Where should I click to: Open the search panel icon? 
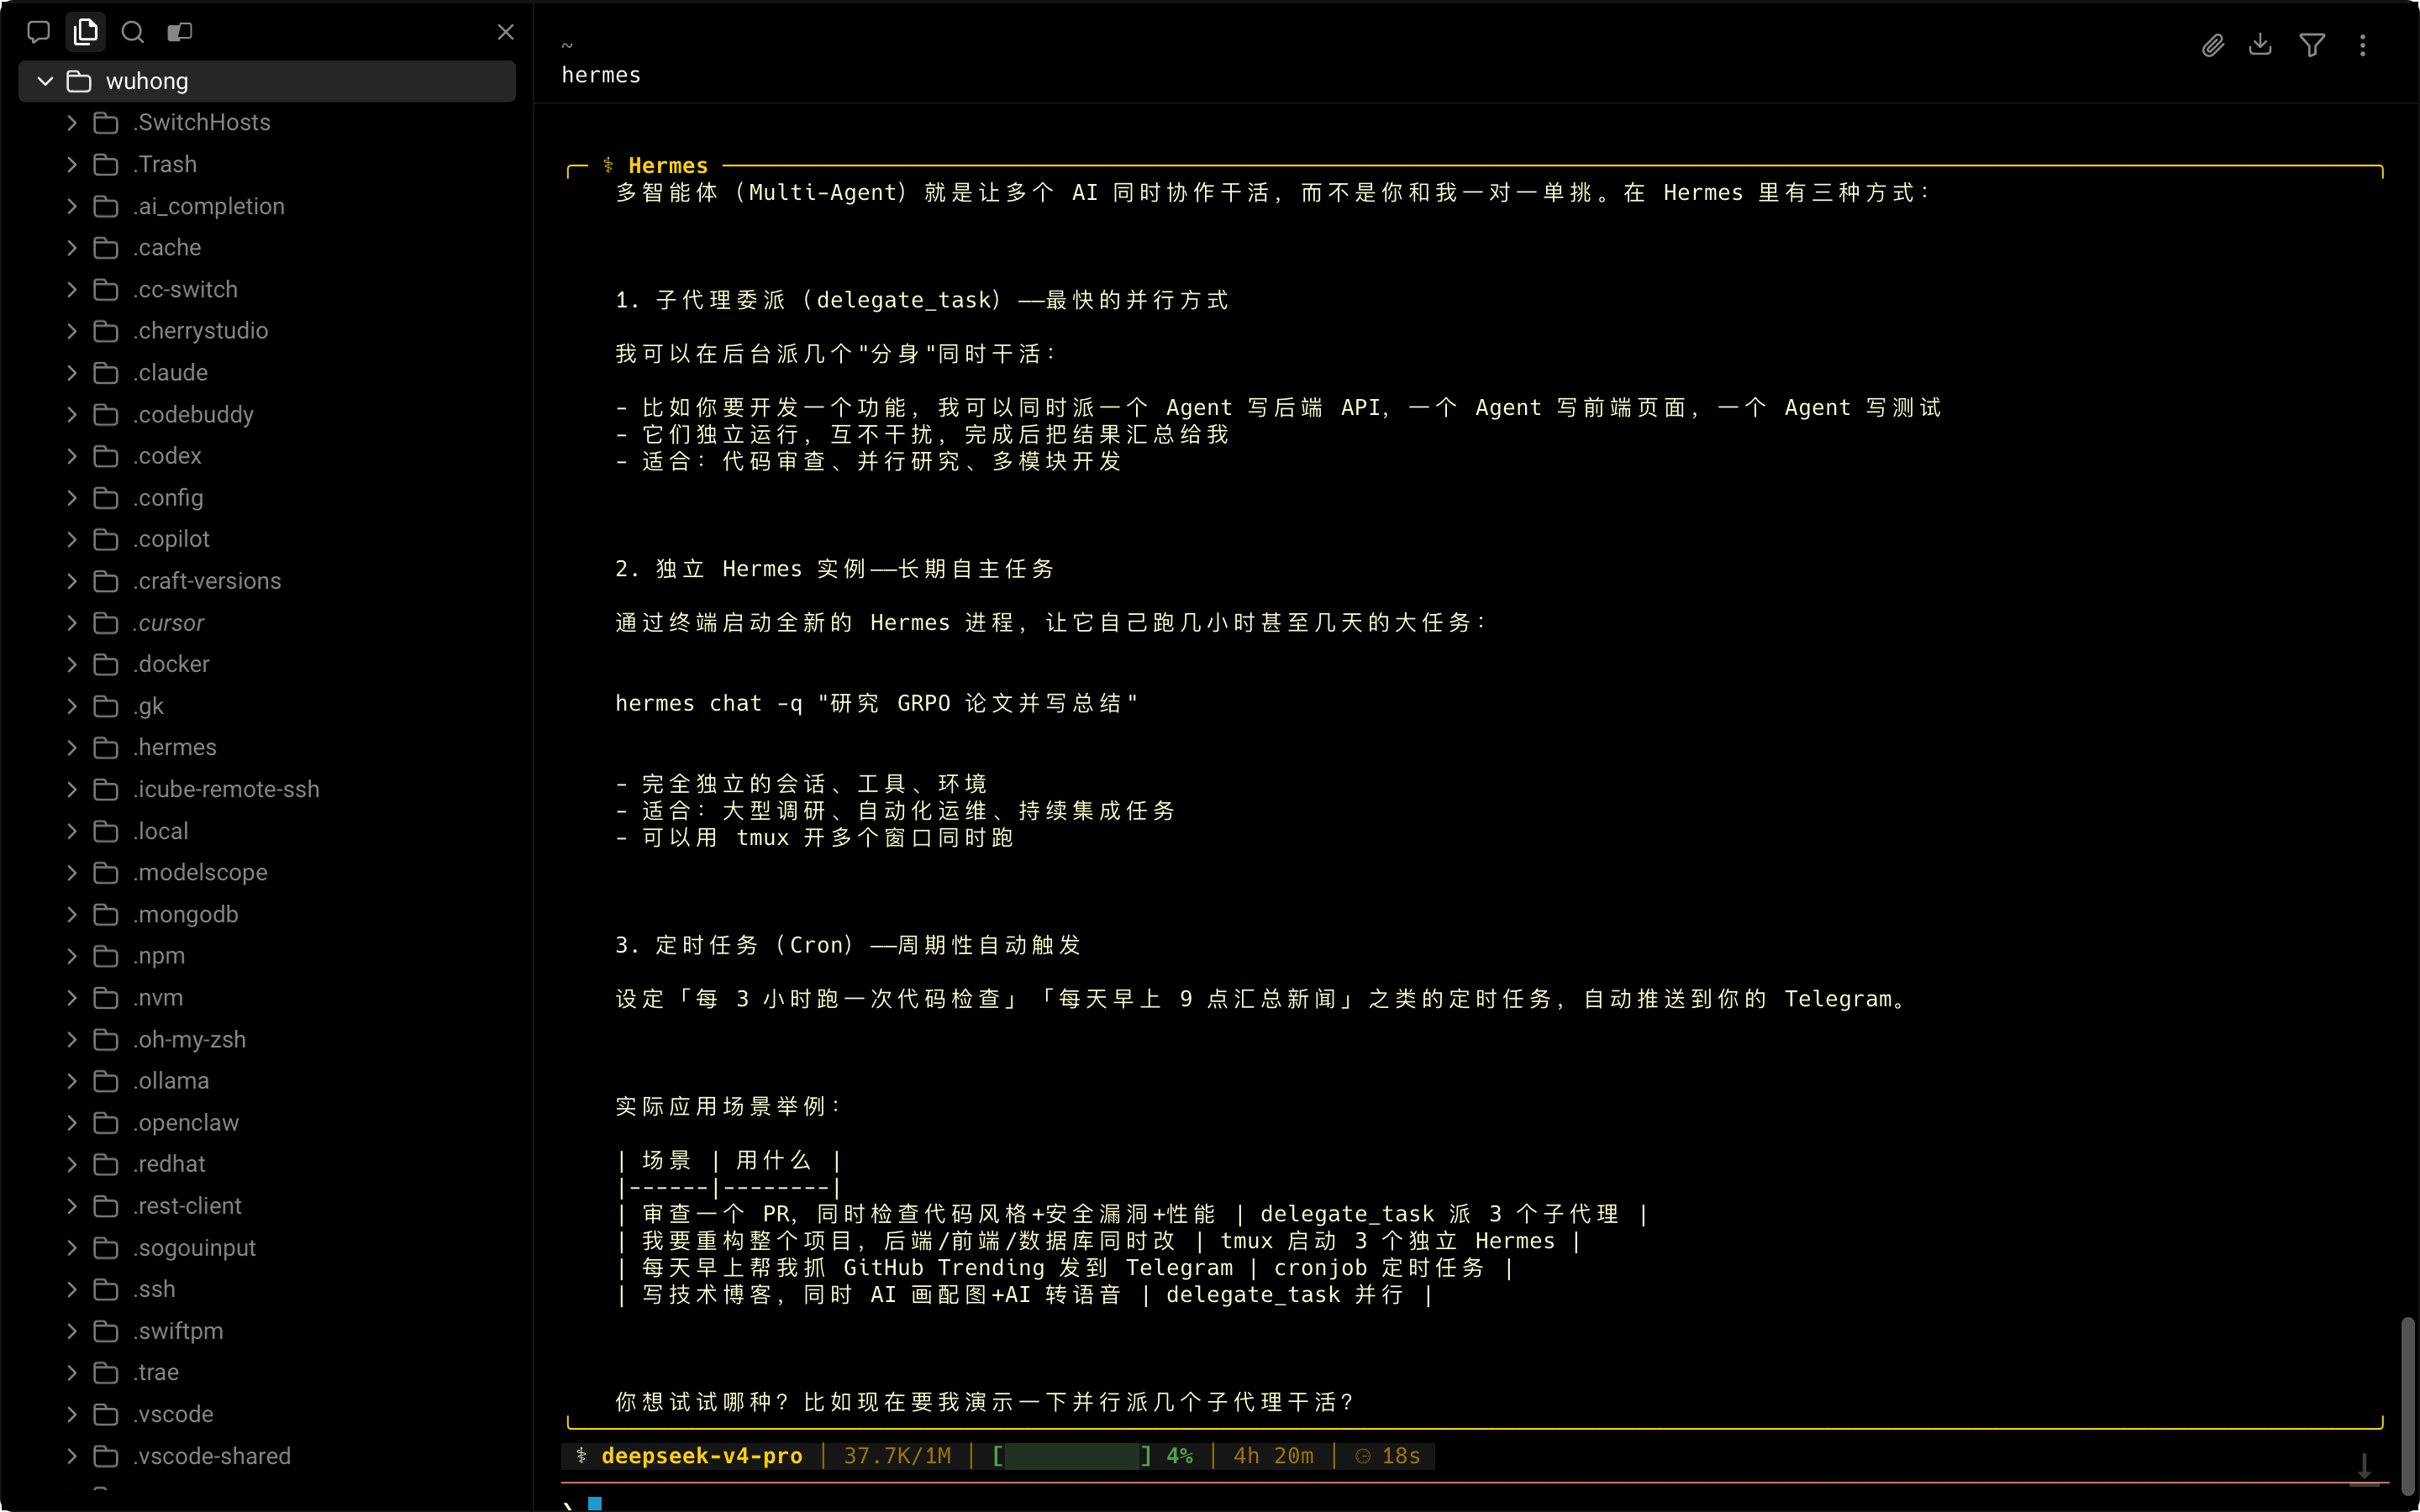tap(132, 32)
